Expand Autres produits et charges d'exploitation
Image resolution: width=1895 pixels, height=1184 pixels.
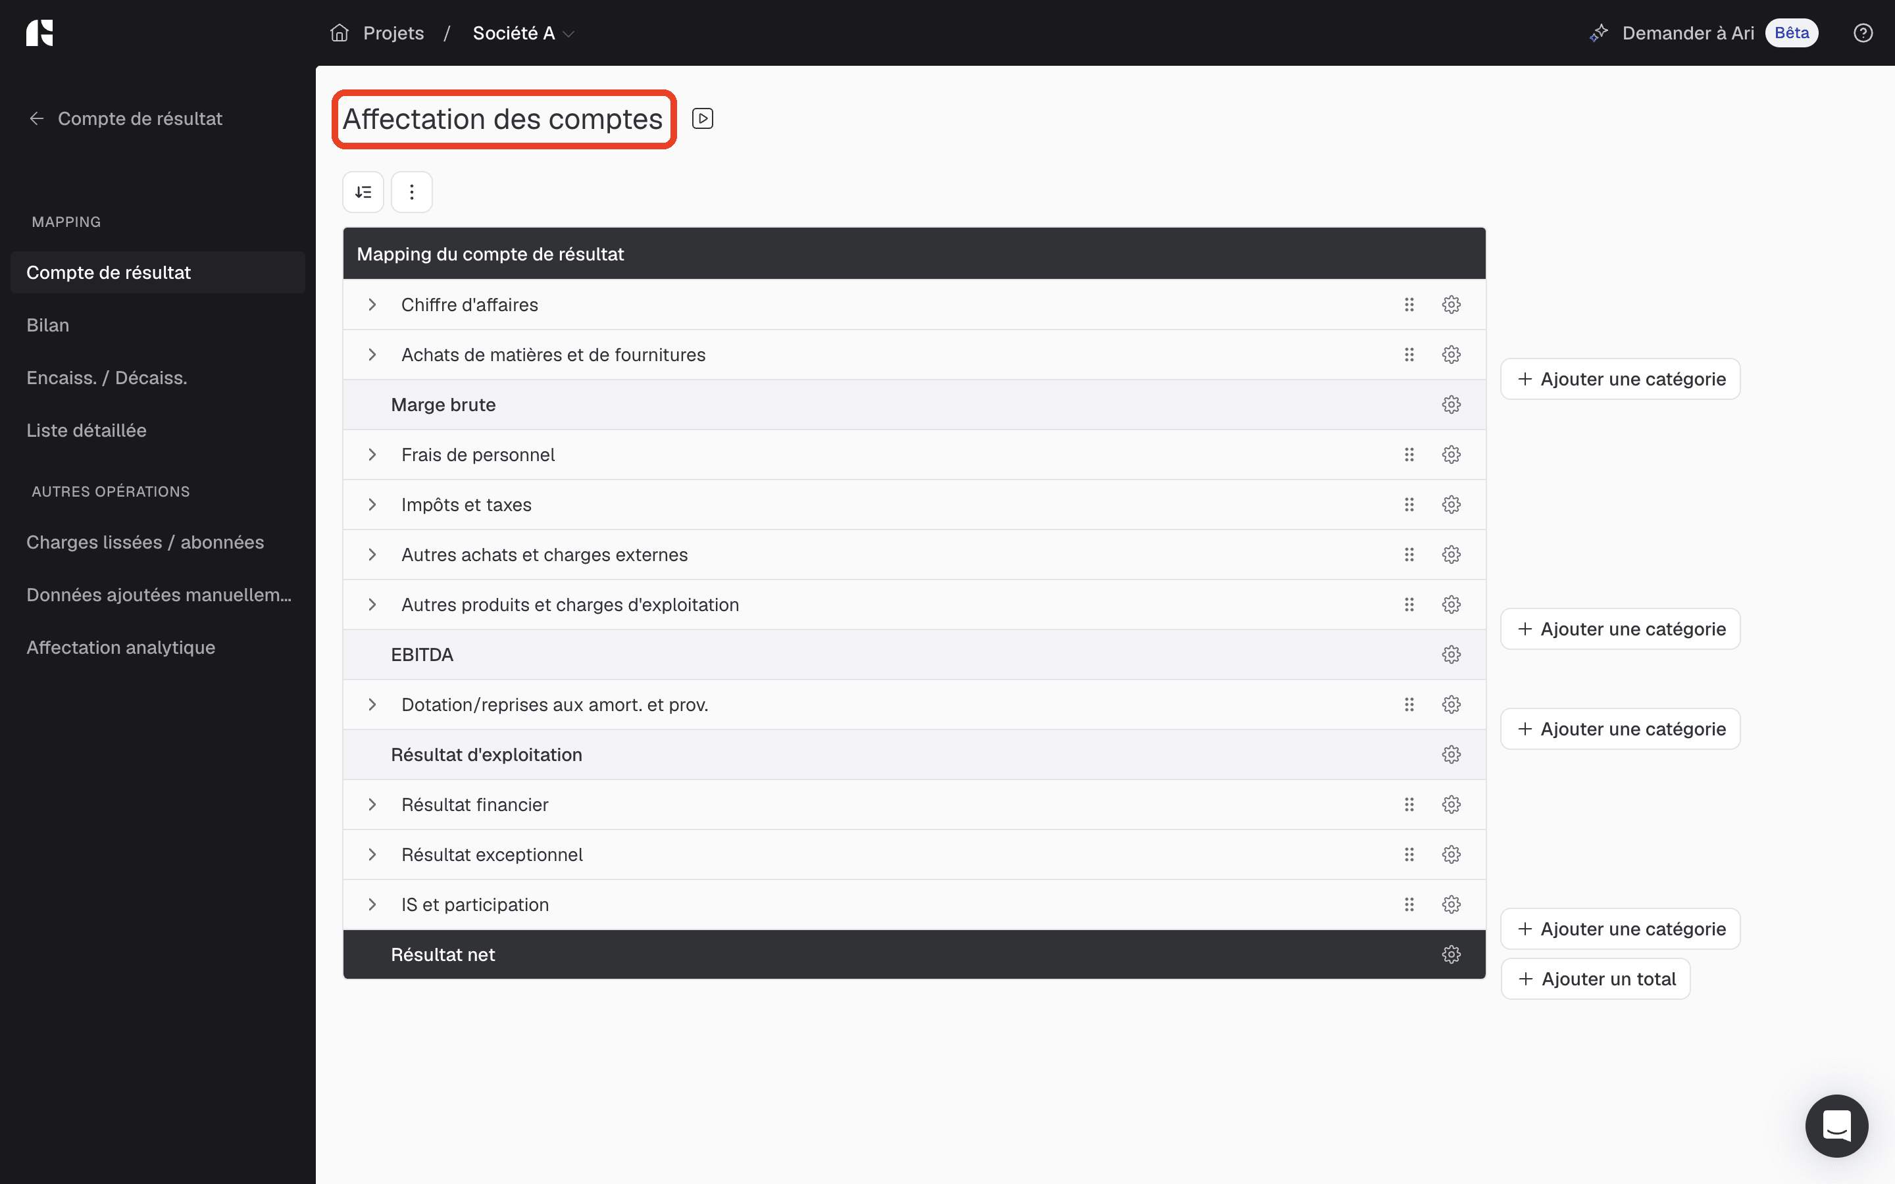pos(372,604)
